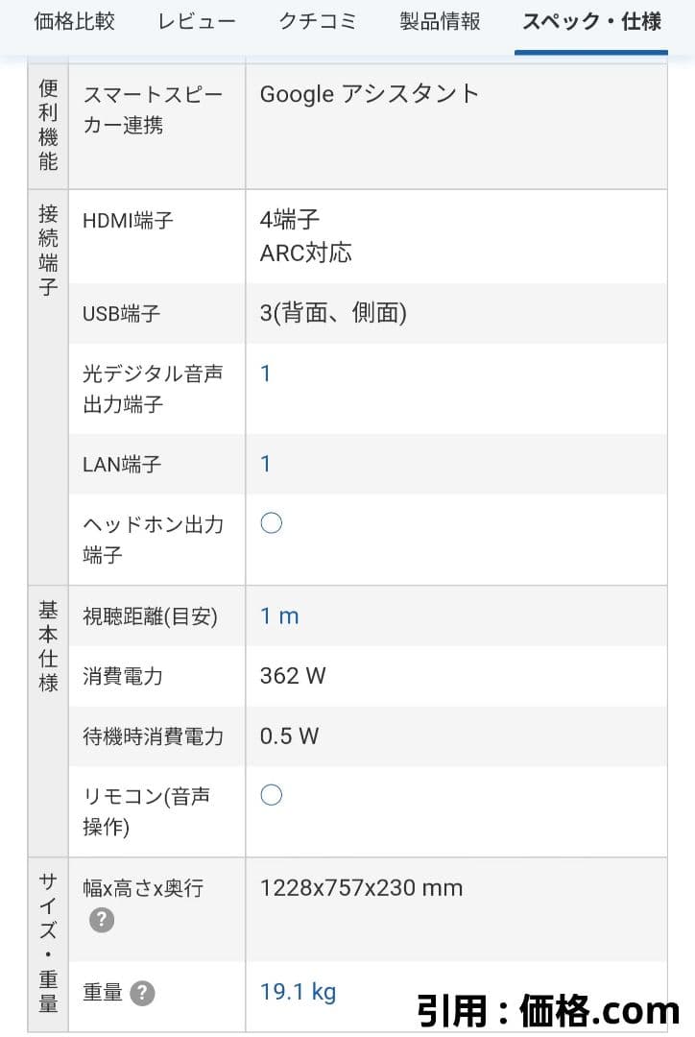Click the circle mark for ヘッドホン出力端子
The width and height of the screenshot is (695, 1037).
tap(272, 523)
